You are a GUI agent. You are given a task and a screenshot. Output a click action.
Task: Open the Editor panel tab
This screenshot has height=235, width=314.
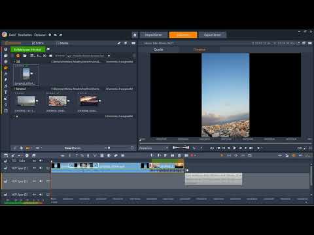[38, 43]
